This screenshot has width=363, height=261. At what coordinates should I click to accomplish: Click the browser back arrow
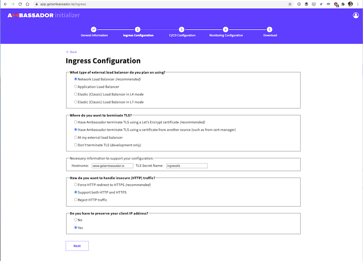pyautogui.click(x=5, y=4)
